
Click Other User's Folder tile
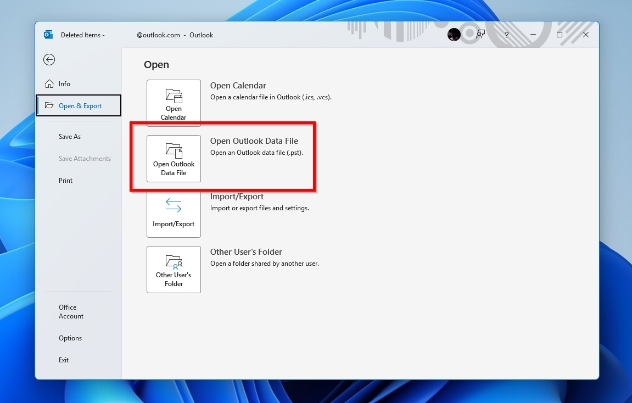[174, 269]
